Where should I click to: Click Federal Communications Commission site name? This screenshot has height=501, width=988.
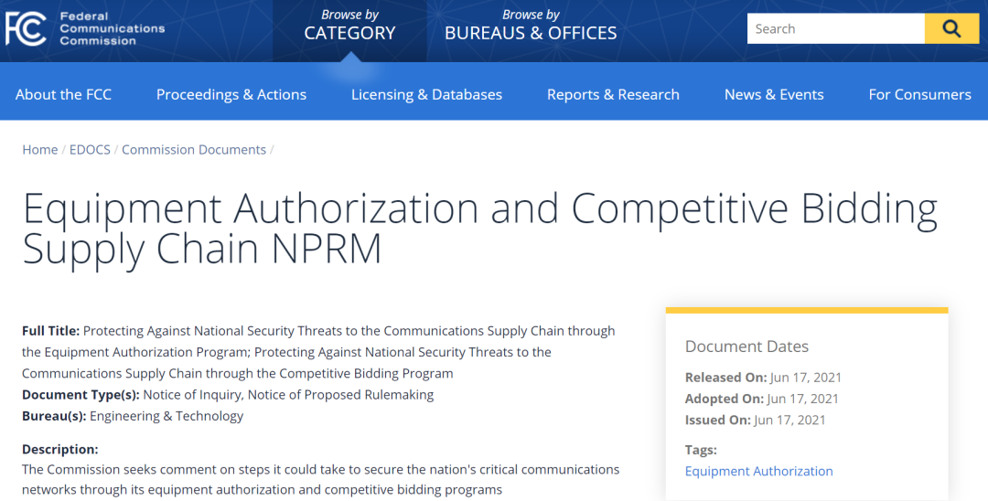[x=113, y=28]
